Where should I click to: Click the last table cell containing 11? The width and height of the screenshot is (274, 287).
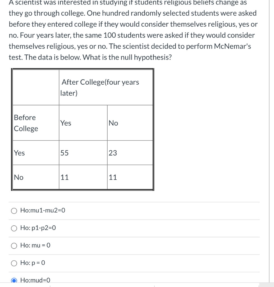(130, 177)
